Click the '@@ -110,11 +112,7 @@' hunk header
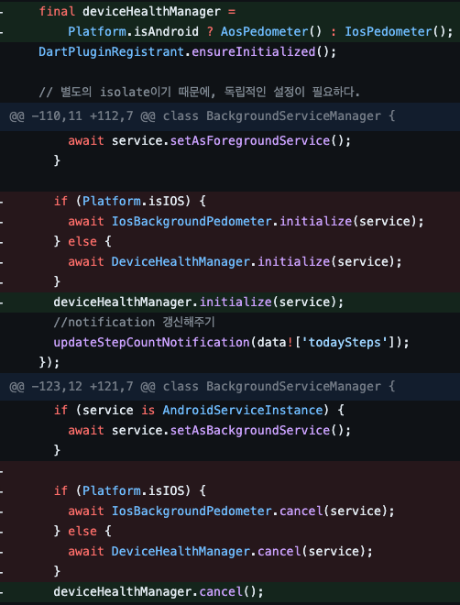This screenshot has height=605, width=460. point(230,116)
